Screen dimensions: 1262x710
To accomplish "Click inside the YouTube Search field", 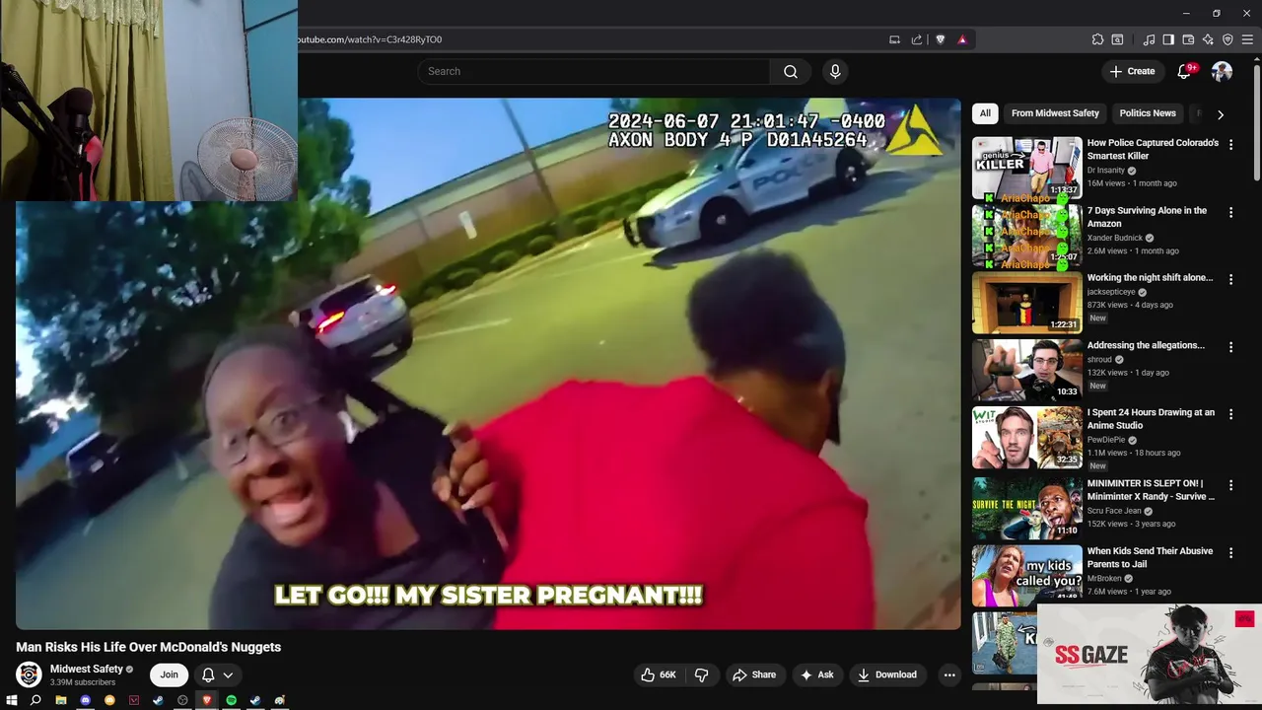I will pyautogui.click(x=594, y=71).
